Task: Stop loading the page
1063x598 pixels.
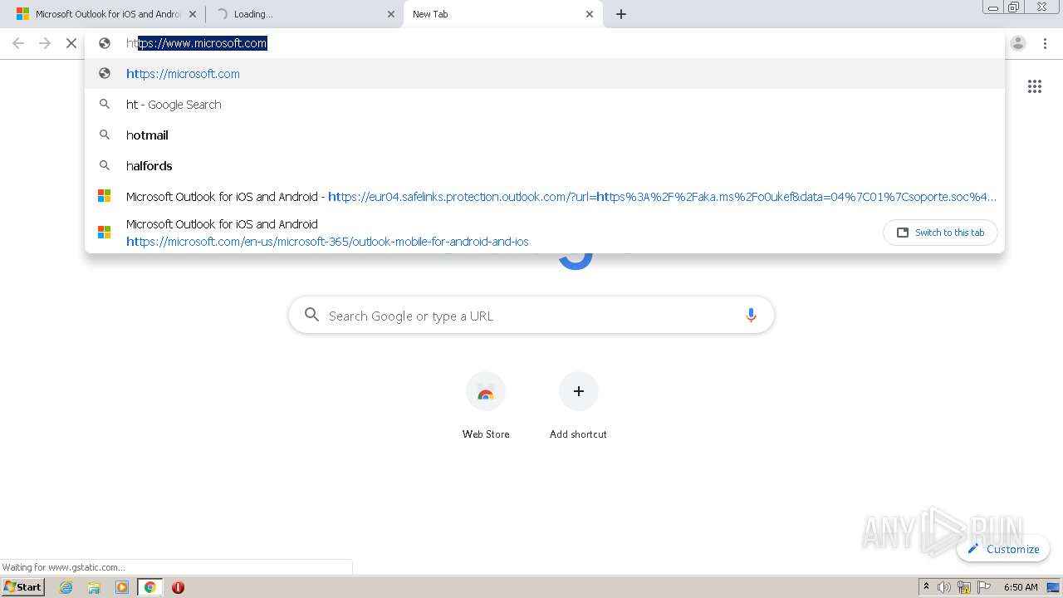Action: click(x=71, y=43)
